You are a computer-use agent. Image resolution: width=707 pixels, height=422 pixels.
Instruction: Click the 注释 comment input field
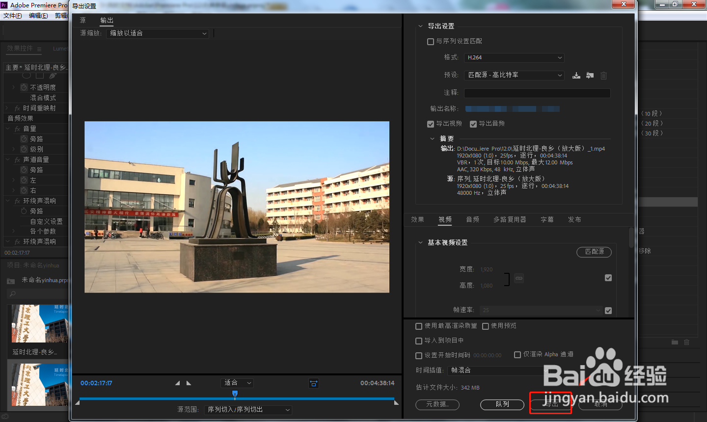click(x=537, y=93)
